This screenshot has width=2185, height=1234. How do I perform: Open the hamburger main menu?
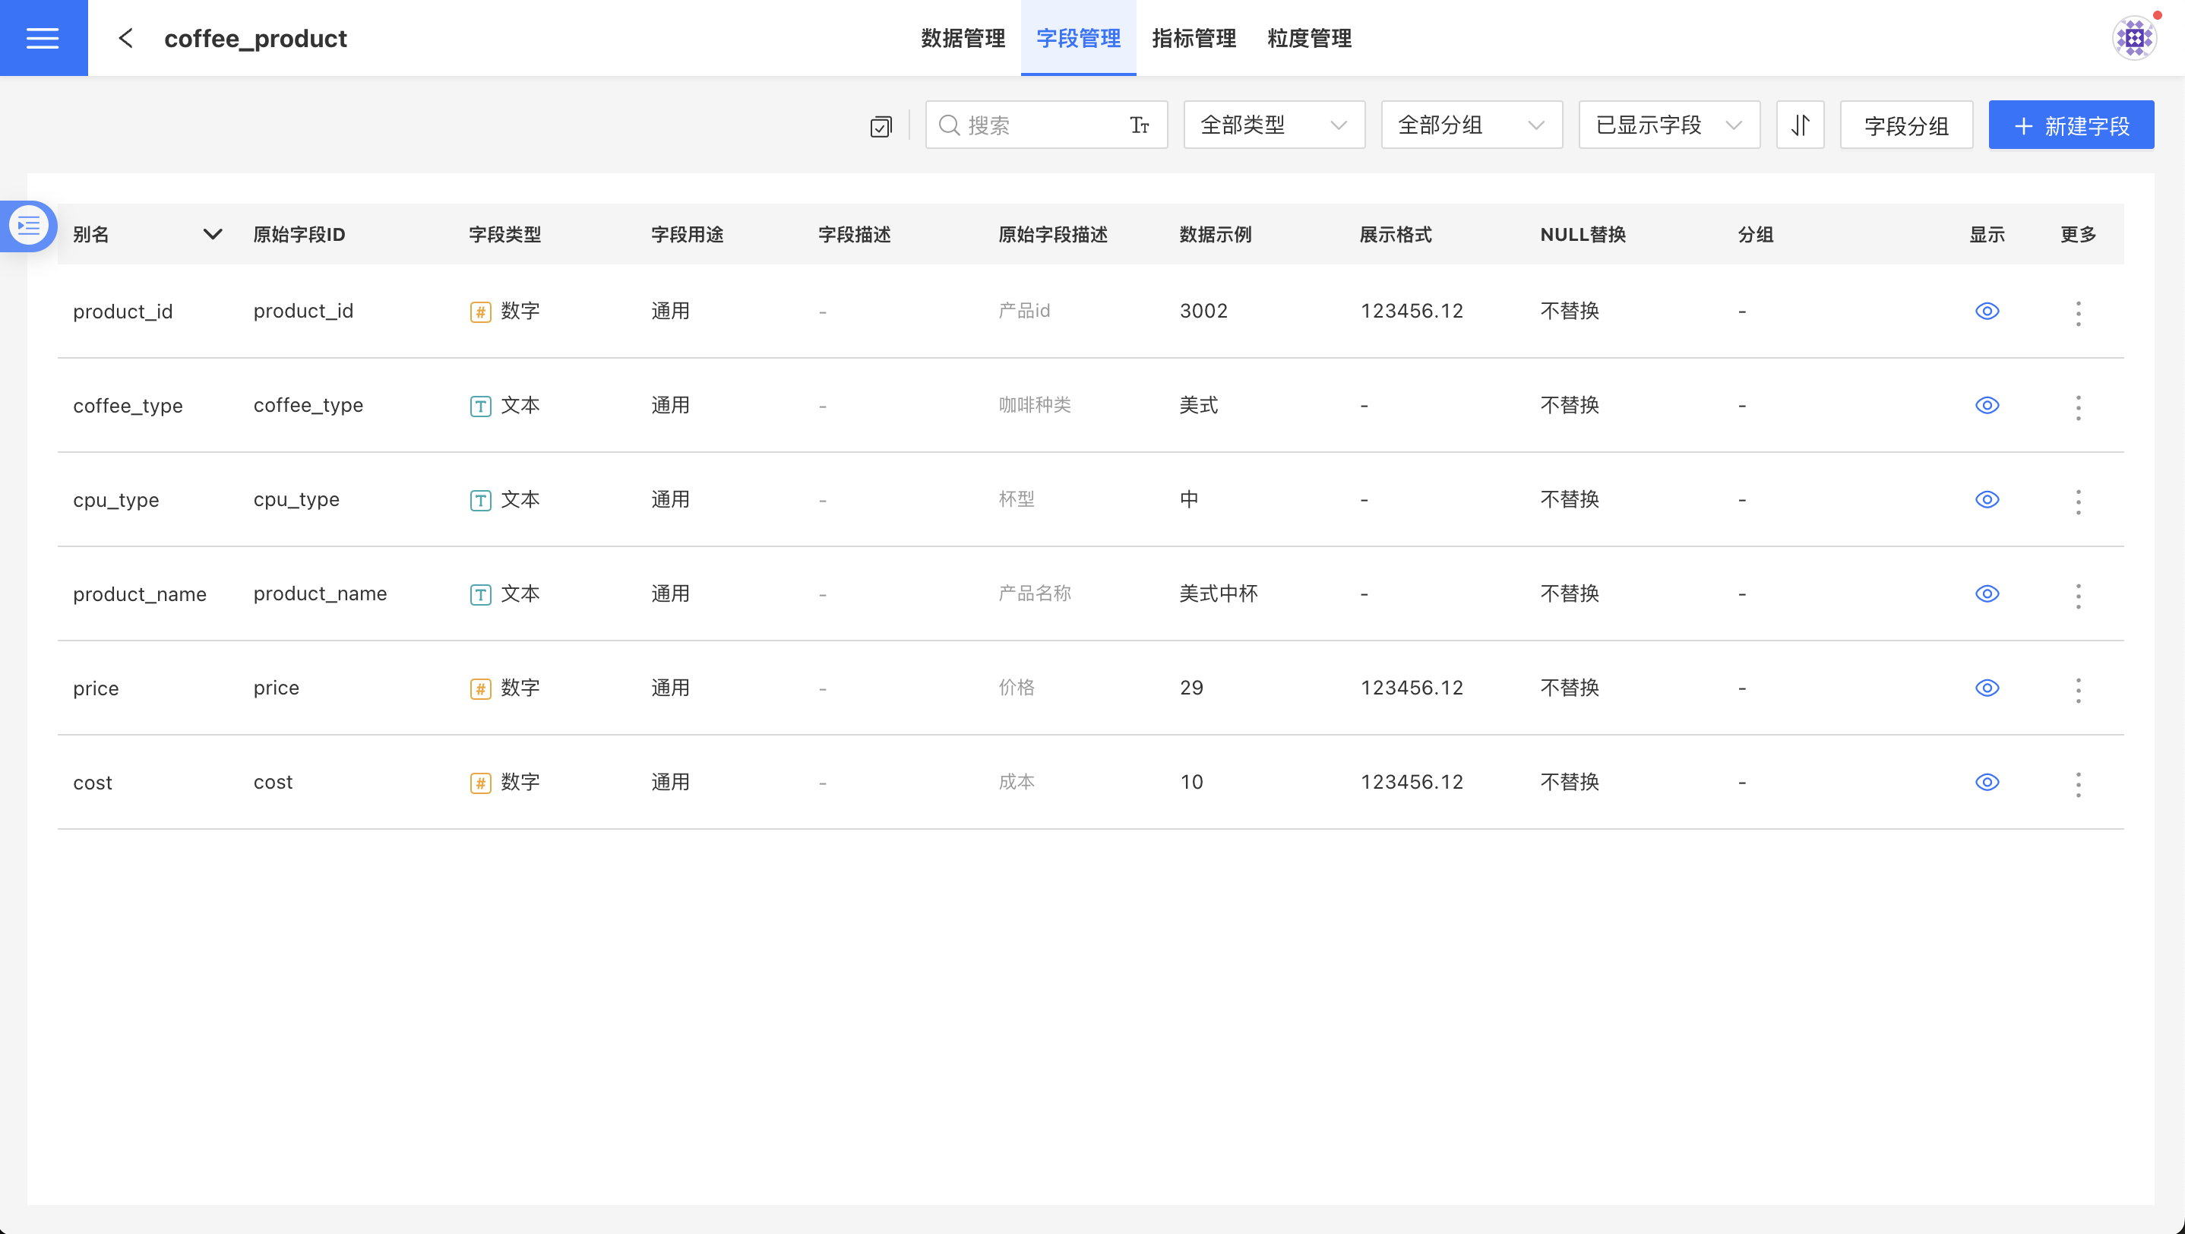(x=43, y=38)
